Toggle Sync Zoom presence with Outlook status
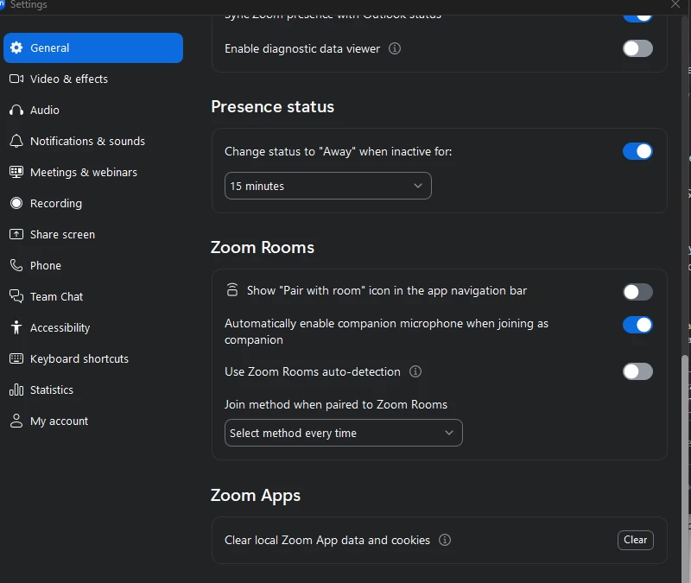The image size is (691, 583). click(x=637, y=17)
